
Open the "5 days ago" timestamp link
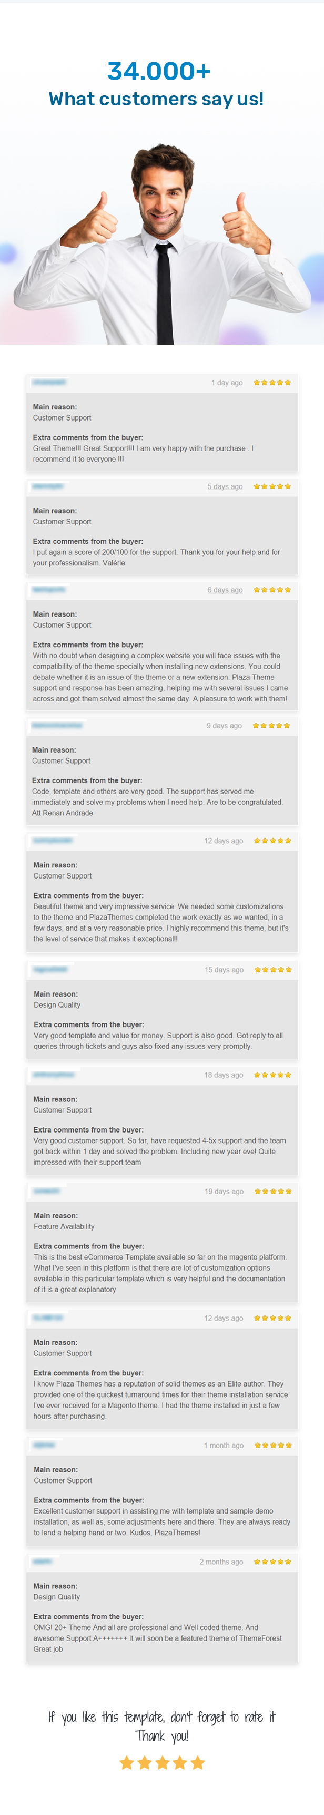tap(225, 486)
